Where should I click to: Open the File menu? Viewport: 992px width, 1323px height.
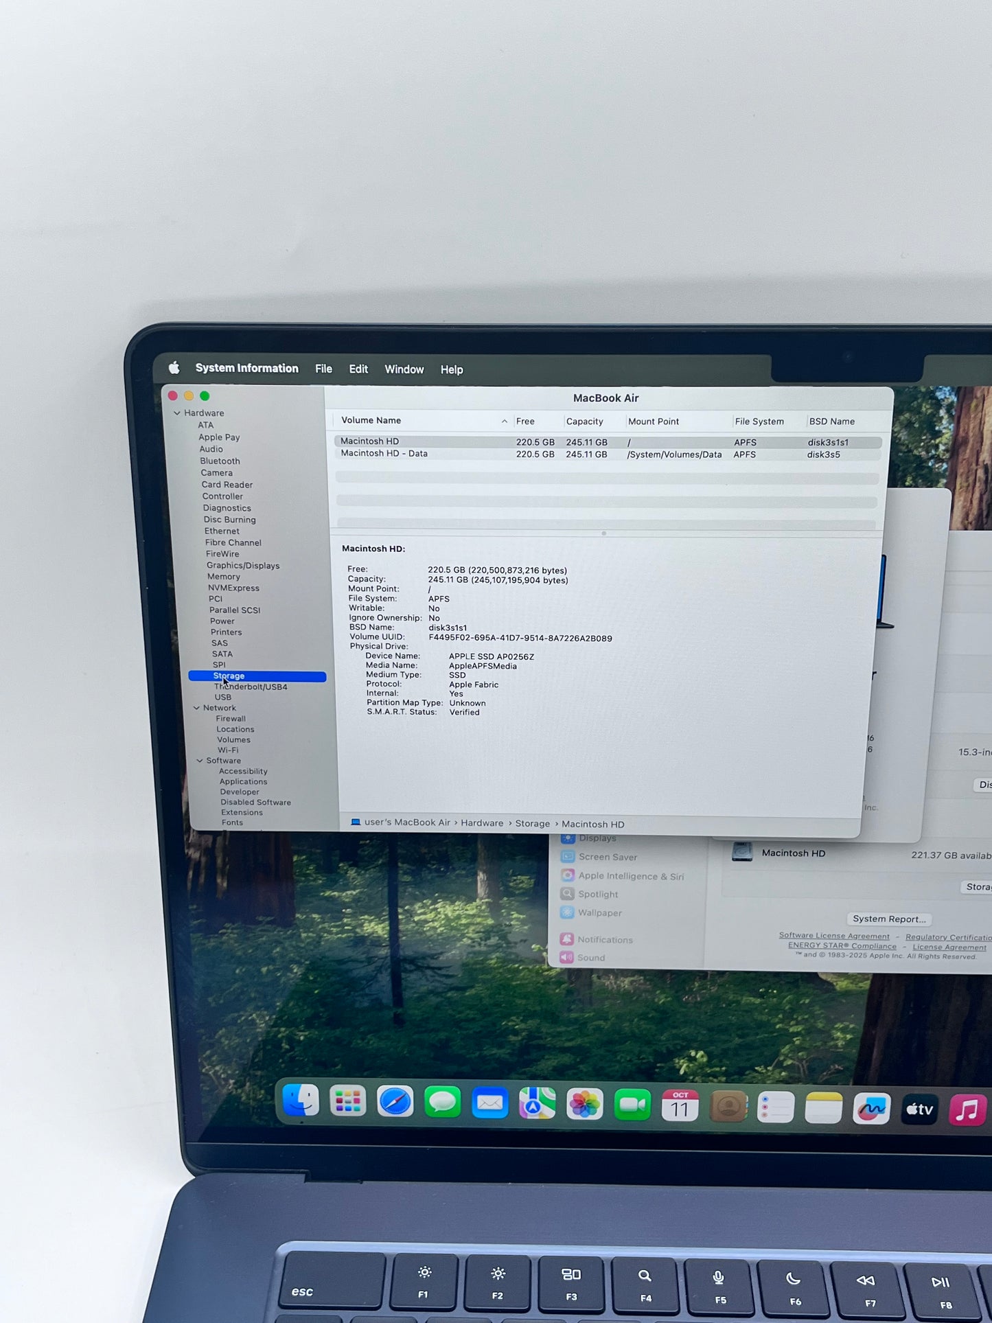[x=323, y=369]
